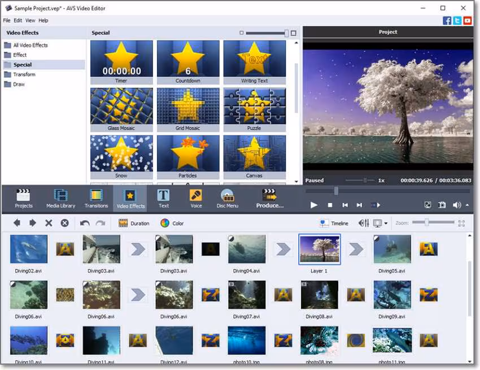Screen dimensions: 480x370
Task: Adjust the storyboard Zoom slider
Action: (427, 223)
